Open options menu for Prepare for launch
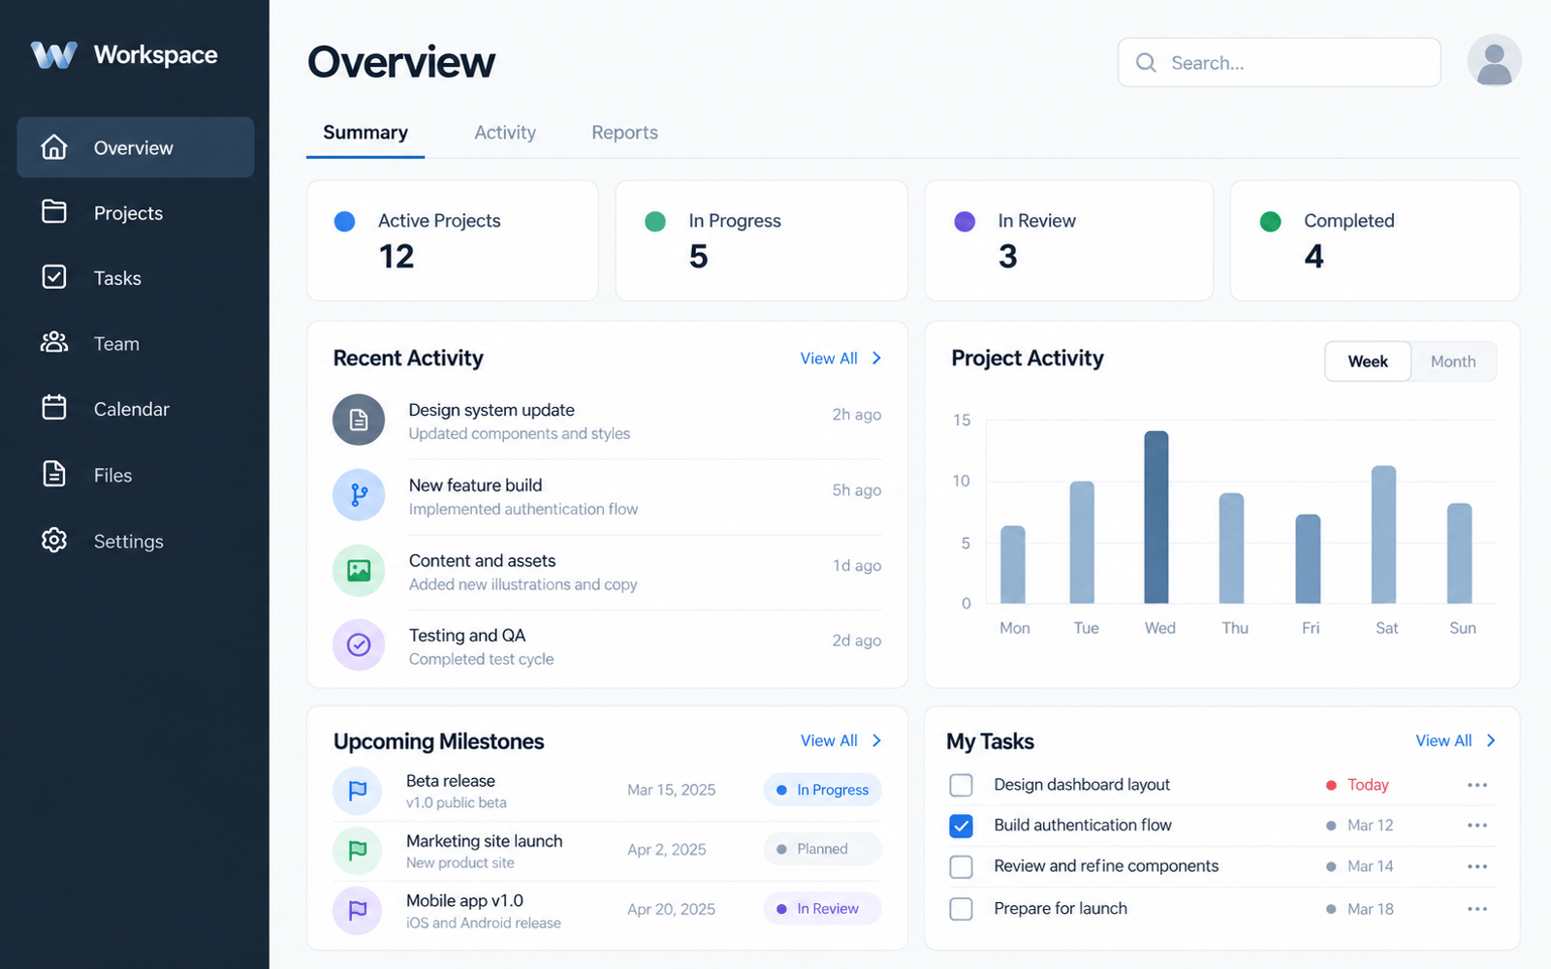Viewport: 1551px width, 969px height. click(1477, 909)
